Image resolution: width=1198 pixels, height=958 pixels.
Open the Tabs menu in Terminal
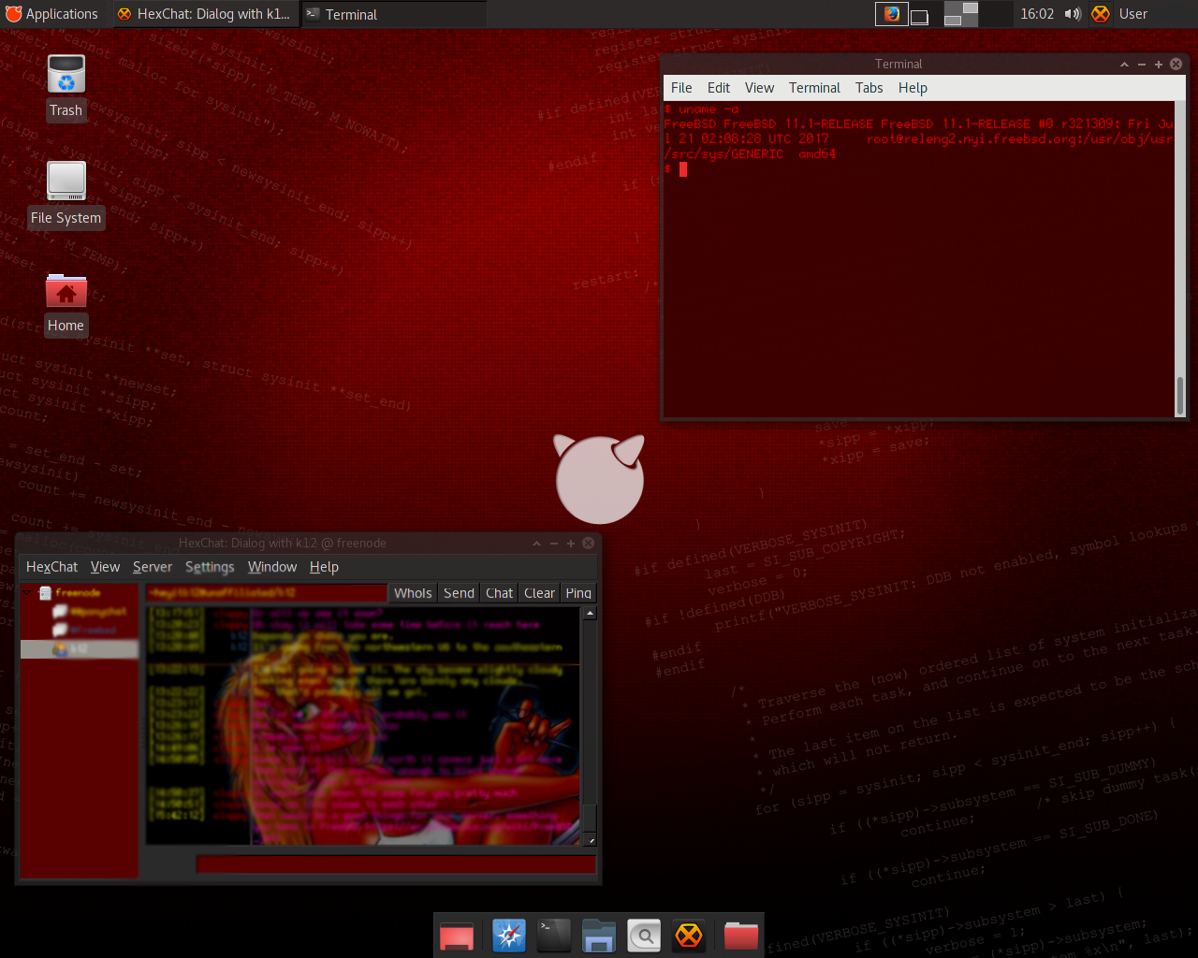point(869,88)
